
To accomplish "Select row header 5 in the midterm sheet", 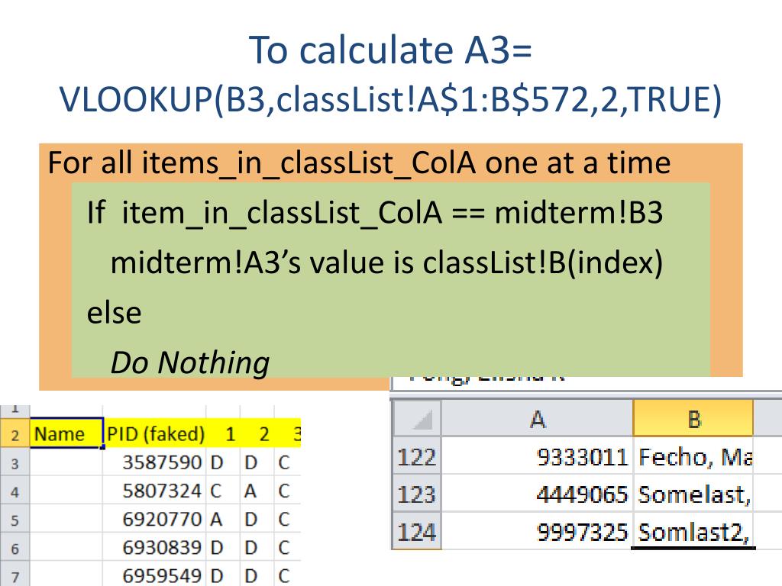I will [x=15, y=520].
